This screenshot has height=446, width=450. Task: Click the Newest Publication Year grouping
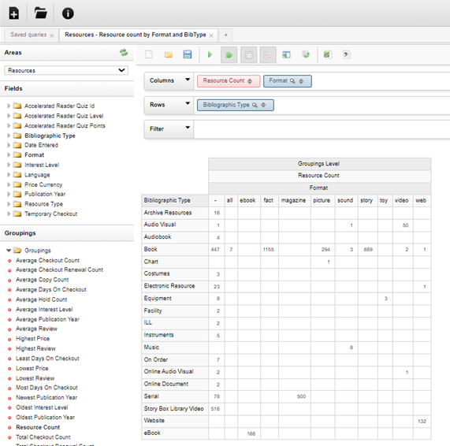tap(46, 397)
